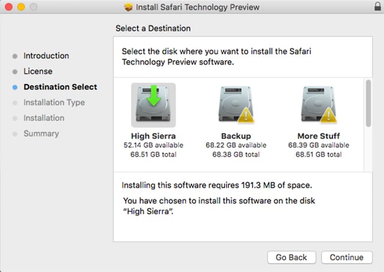Click the grey bullet beside Introduction
The height and width of the screenshot is (272, 384).
pyautogui.click(x=15, y=56)
